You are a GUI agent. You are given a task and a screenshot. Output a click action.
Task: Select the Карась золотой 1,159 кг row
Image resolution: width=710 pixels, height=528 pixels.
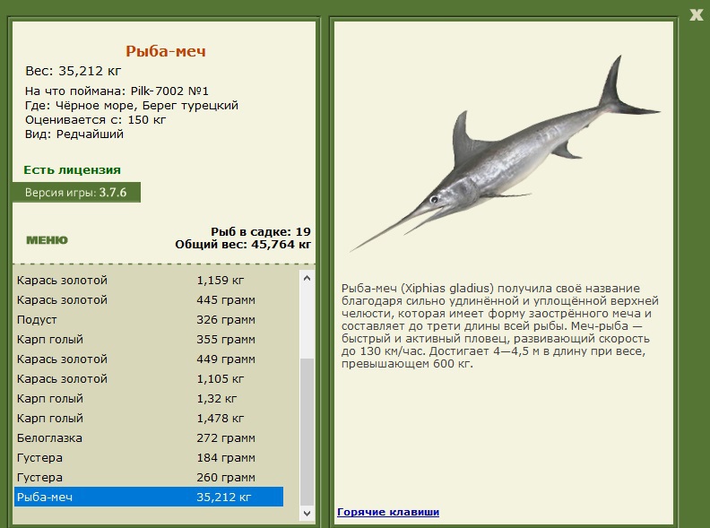pyautogui.click(x=149, y=281)
